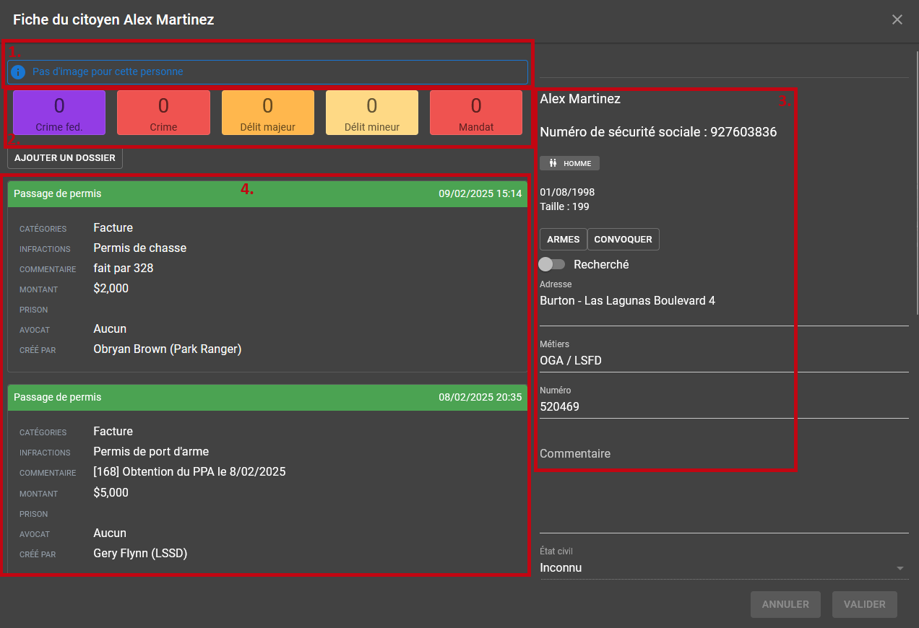The height and width of the screenshot is (628, 919).
Task: Select the 08/02/2025 Passage de permis header
Action: (267, 398)
